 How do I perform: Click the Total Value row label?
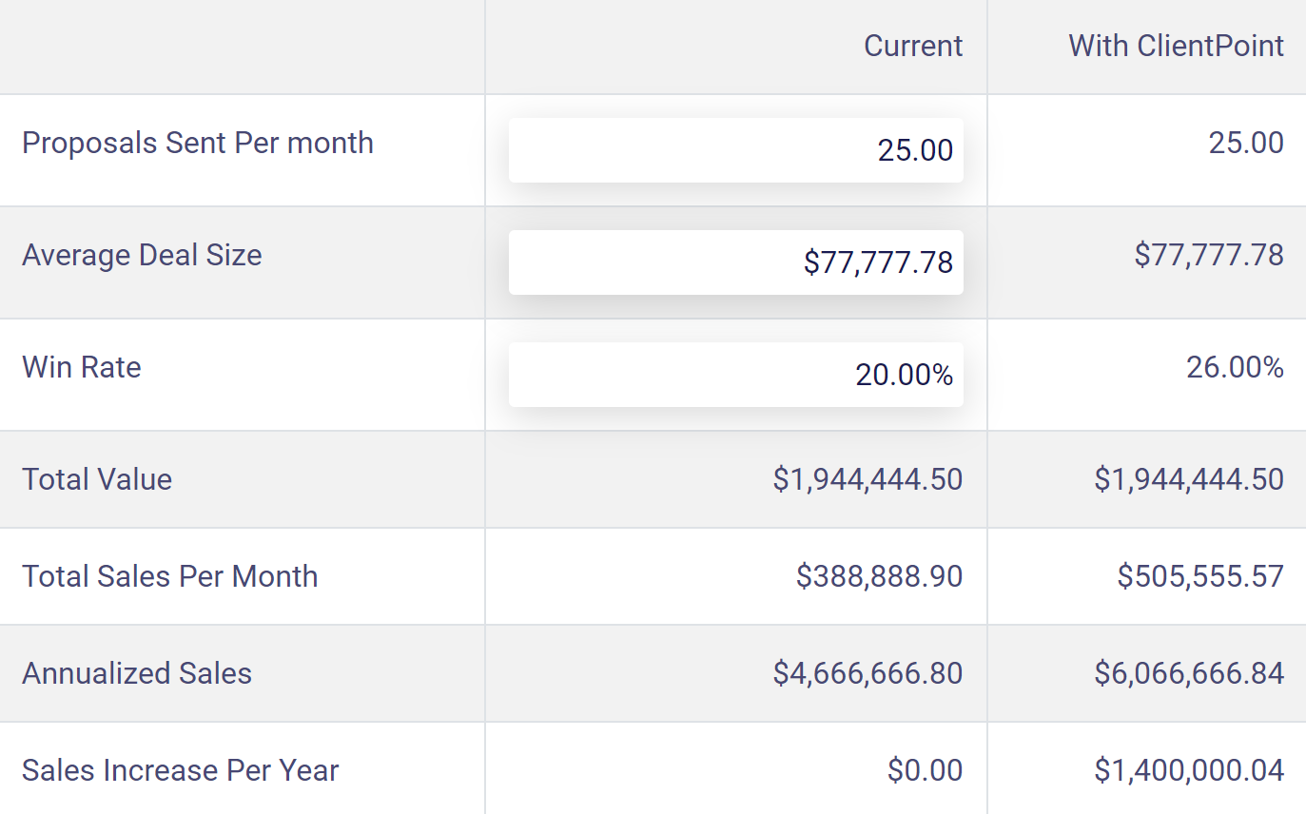pyautogui.click(x=97, y=479)
